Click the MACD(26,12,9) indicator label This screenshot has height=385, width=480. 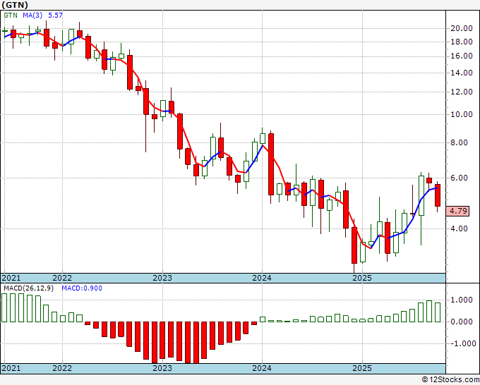point(28,288)
